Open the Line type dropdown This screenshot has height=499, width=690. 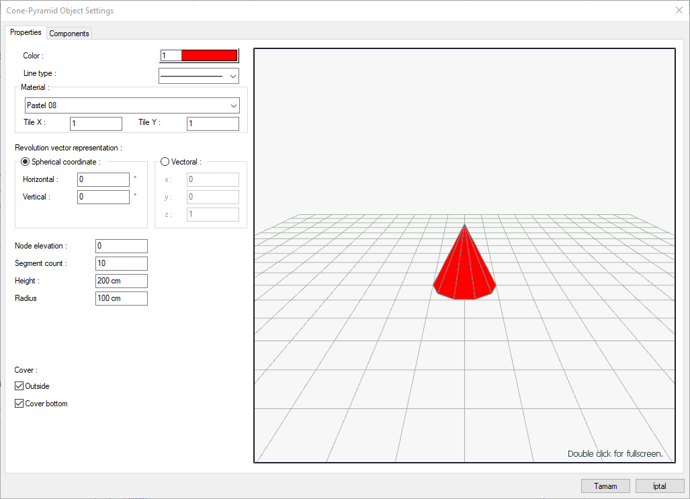[199, 76]
